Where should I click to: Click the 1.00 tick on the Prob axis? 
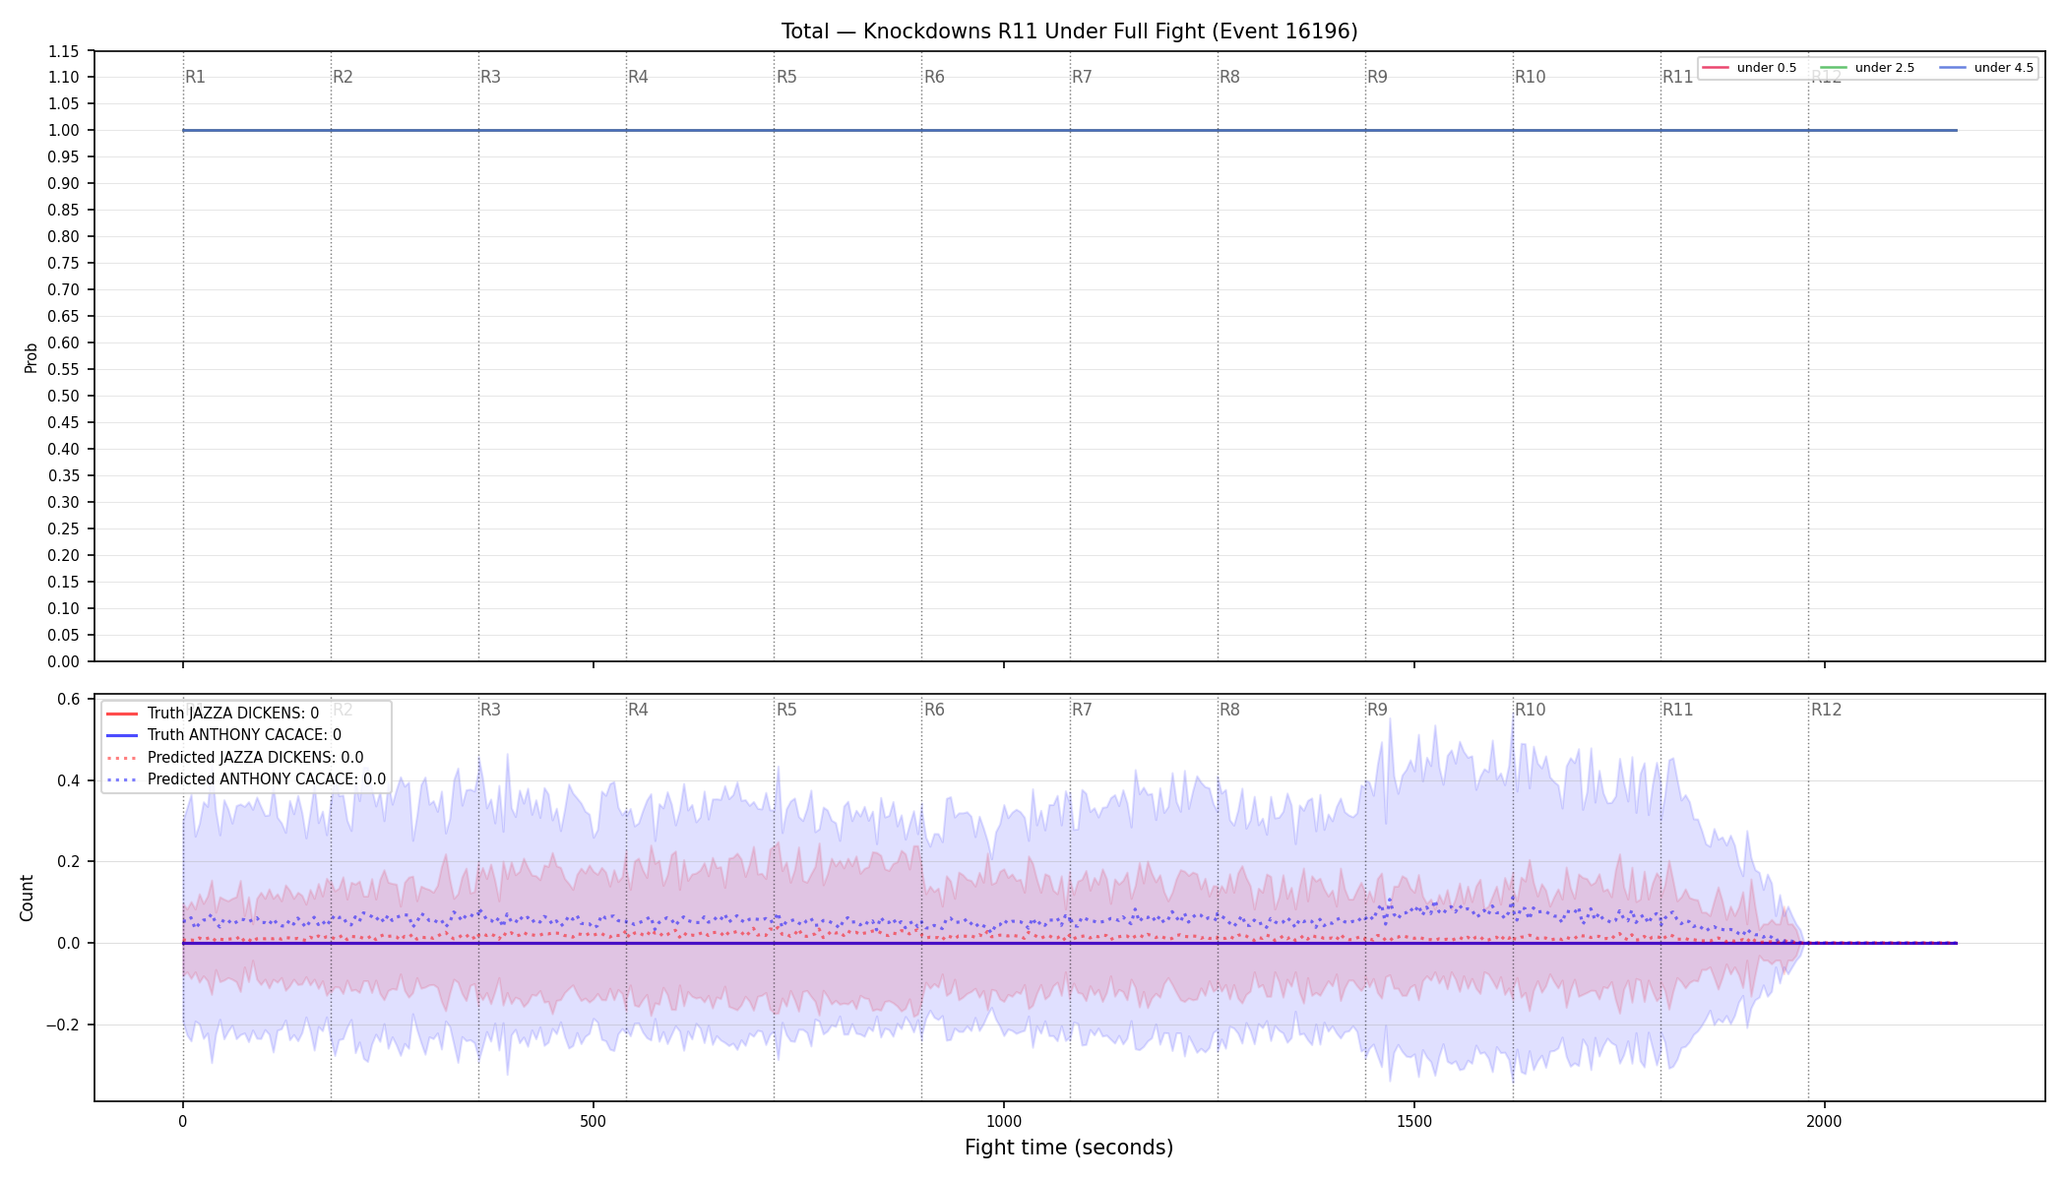(x=64, y=131)
